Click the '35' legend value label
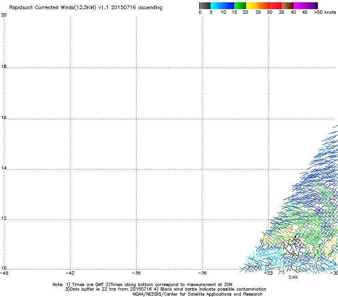Screen dimensions: 338x297 281,12
